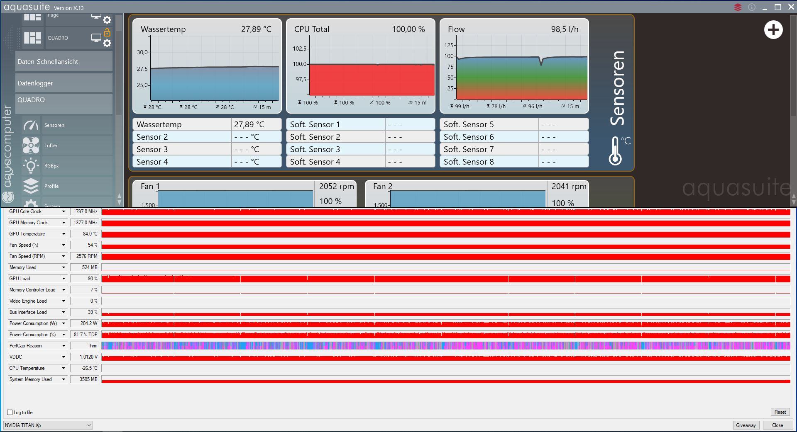797x432 pixels.
Task: Click the red profile layers title bar icon
Action: (x=738, y=7)
